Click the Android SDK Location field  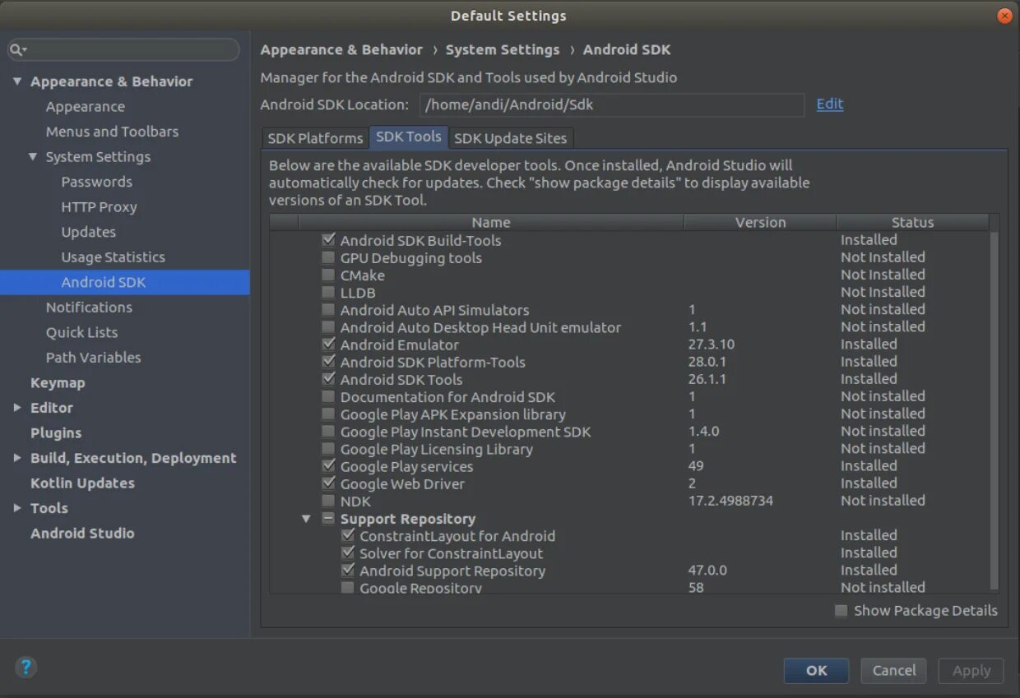coord(611,104)
